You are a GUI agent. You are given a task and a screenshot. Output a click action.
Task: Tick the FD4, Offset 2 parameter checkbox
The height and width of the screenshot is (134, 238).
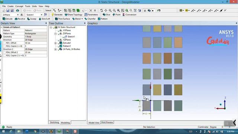4,52
